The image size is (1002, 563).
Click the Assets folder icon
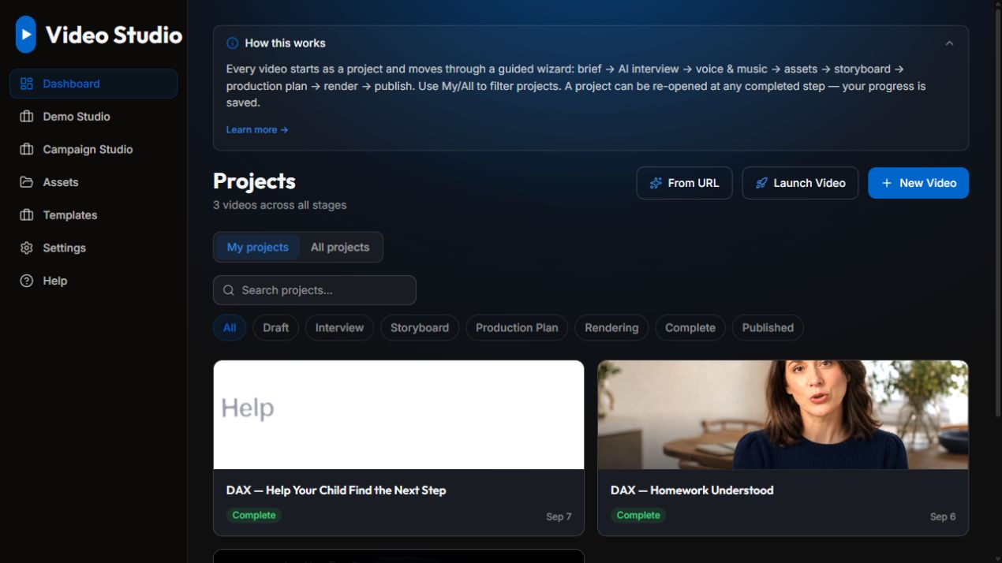[x=27, y=182]
